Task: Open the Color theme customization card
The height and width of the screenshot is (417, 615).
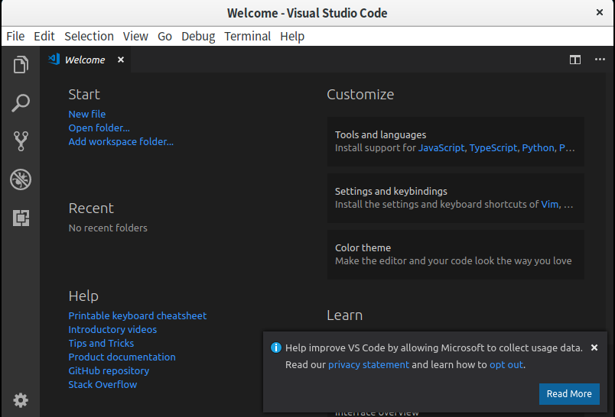Action: [455, 254]
